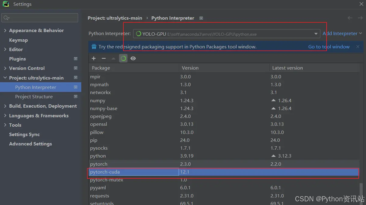Screen dimensions: 366x205
Task: Expand the Tools section
Action: (x=5, y=125)
